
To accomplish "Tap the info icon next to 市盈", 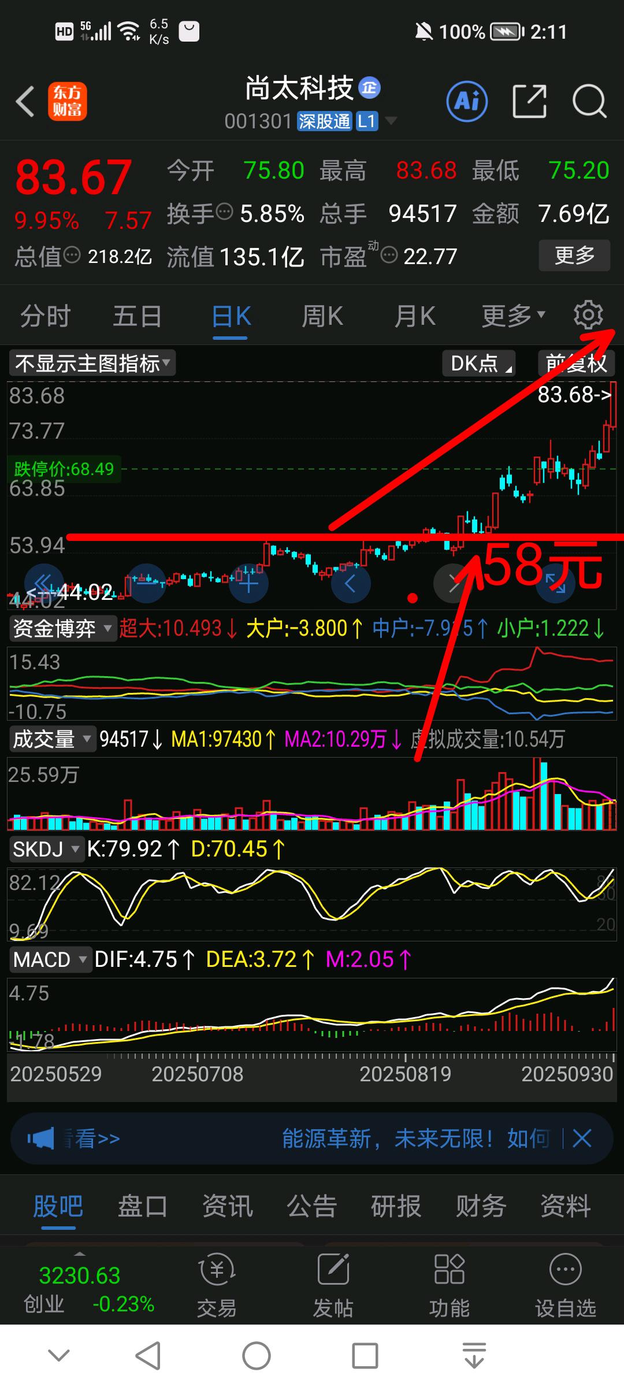I will pyautogui.click(x=389, y=254).
